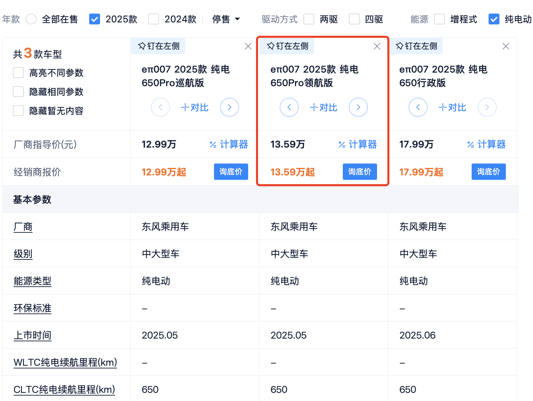Image resolution: width=533 pixels, height=401 pixels.
Task: Uncheck the 纯电动 energy checkbox
Action: (494, 19)
